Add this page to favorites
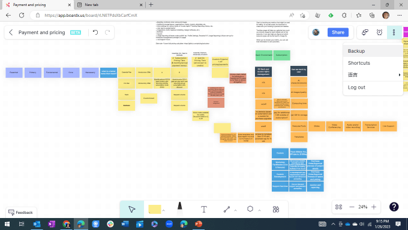This screenshot has width=408, height=230. point(302,16)
